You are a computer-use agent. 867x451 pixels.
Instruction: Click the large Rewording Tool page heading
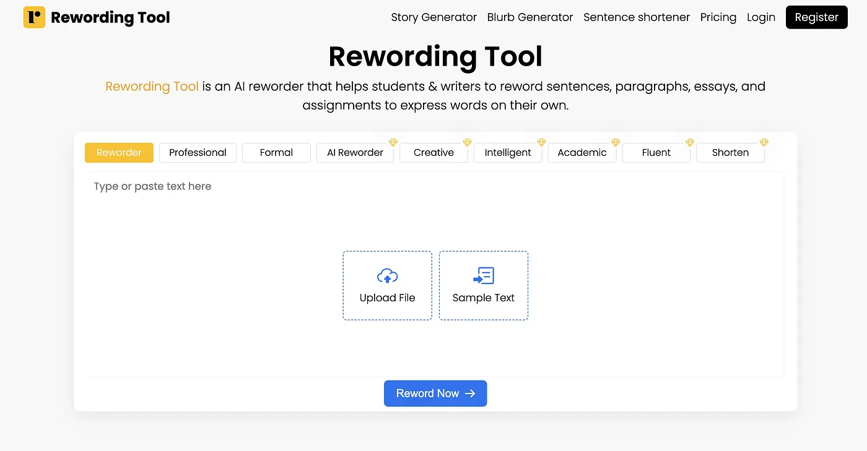pos(435,56)
